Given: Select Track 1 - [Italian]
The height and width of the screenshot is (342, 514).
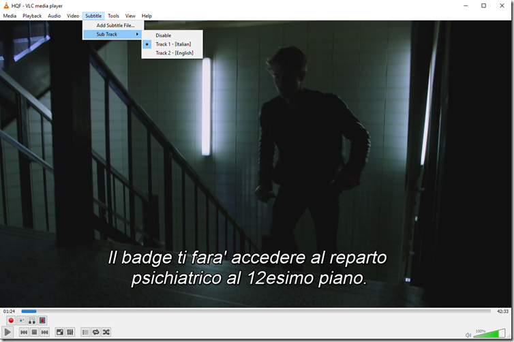Looking at the screenshot, I should point(172,44).
